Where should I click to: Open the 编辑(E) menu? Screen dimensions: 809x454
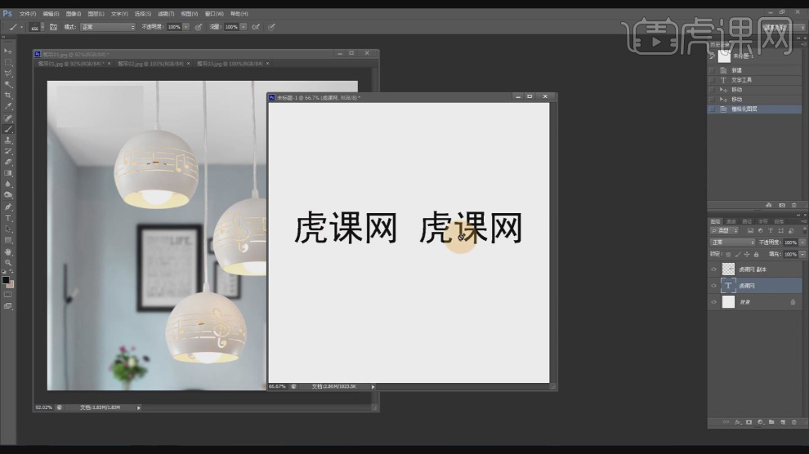(x=51, y=14)
